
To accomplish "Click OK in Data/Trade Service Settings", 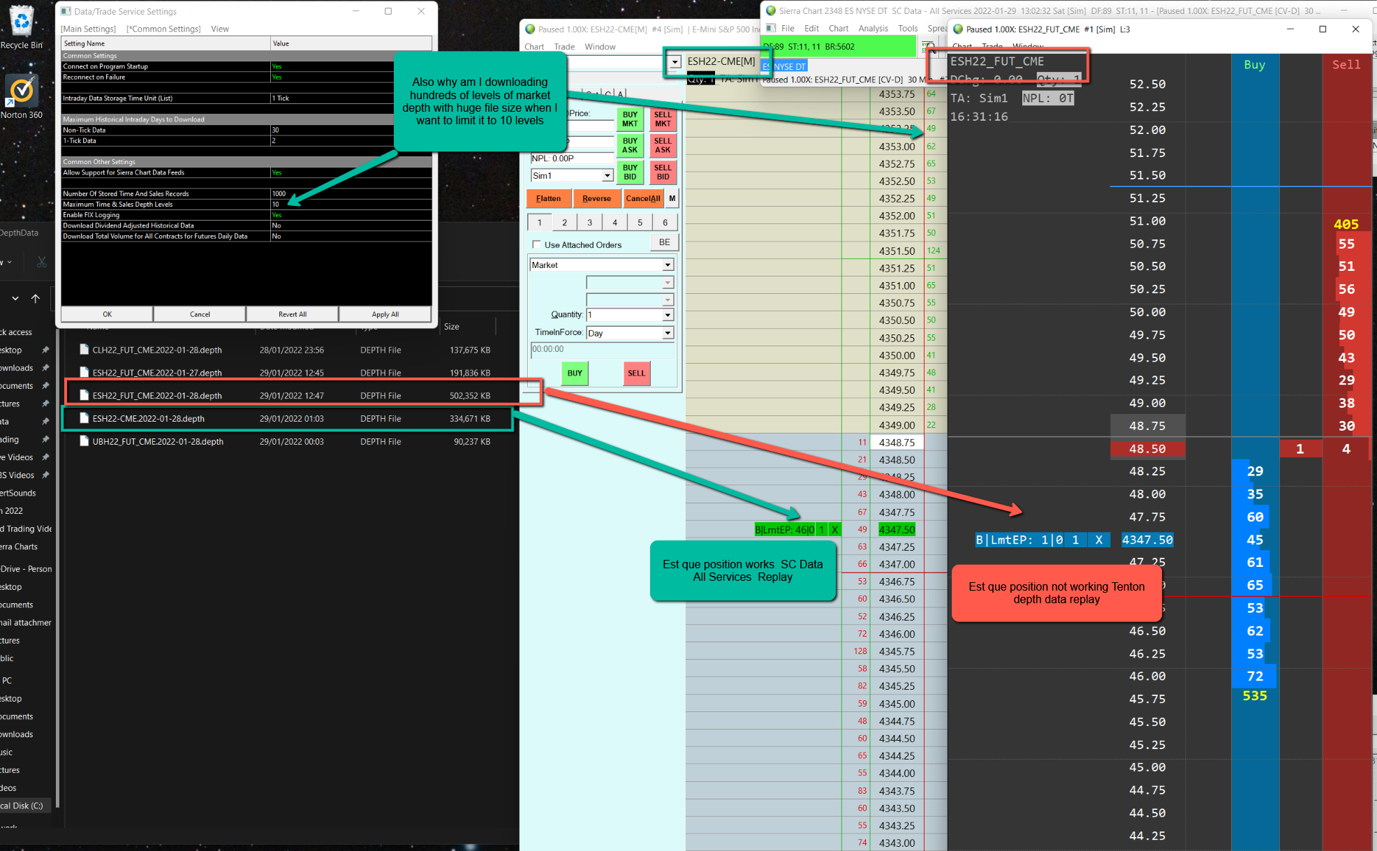I will (107, 314).
